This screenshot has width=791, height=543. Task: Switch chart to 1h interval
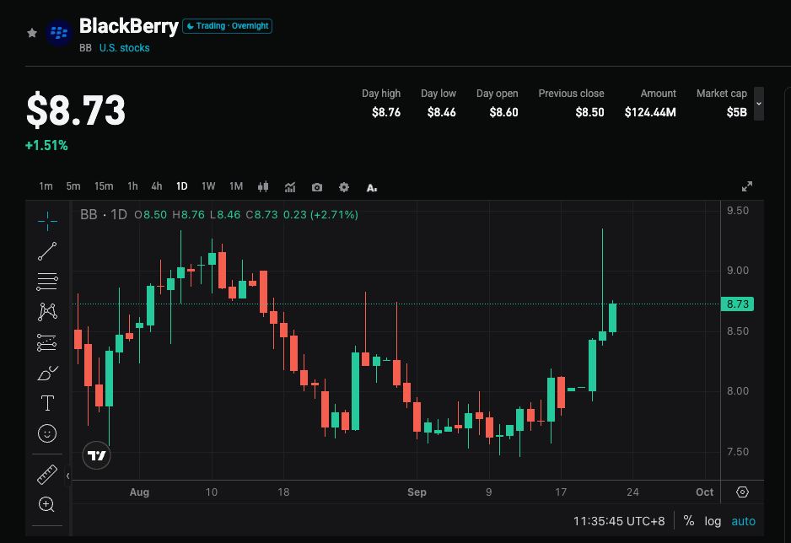click(x=132, y=186)
